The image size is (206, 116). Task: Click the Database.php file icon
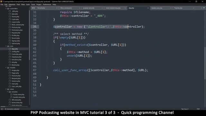(x=10, y=57)
